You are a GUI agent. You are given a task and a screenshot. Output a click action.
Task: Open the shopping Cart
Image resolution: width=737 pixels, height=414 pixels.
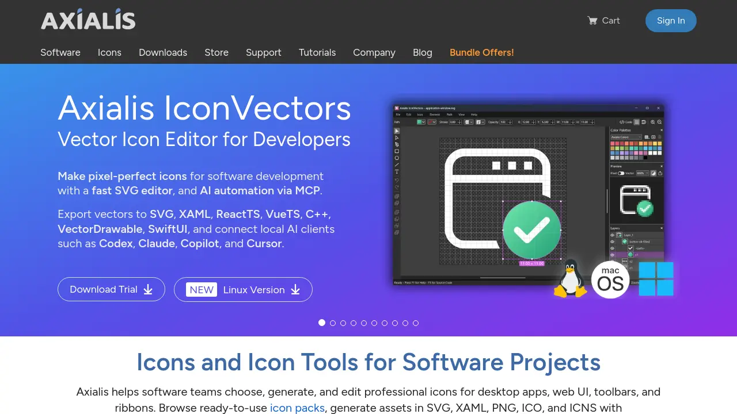tap(603, 21)
